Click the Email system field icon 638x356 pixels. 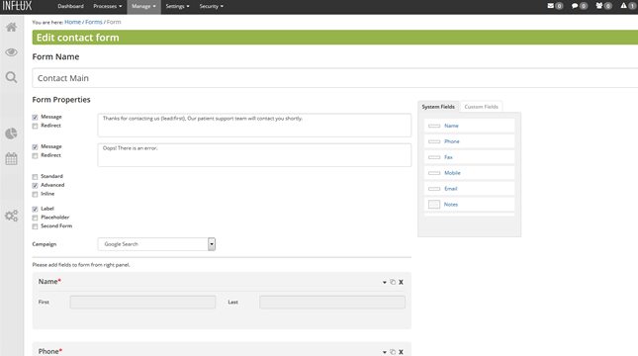(434, 189)
